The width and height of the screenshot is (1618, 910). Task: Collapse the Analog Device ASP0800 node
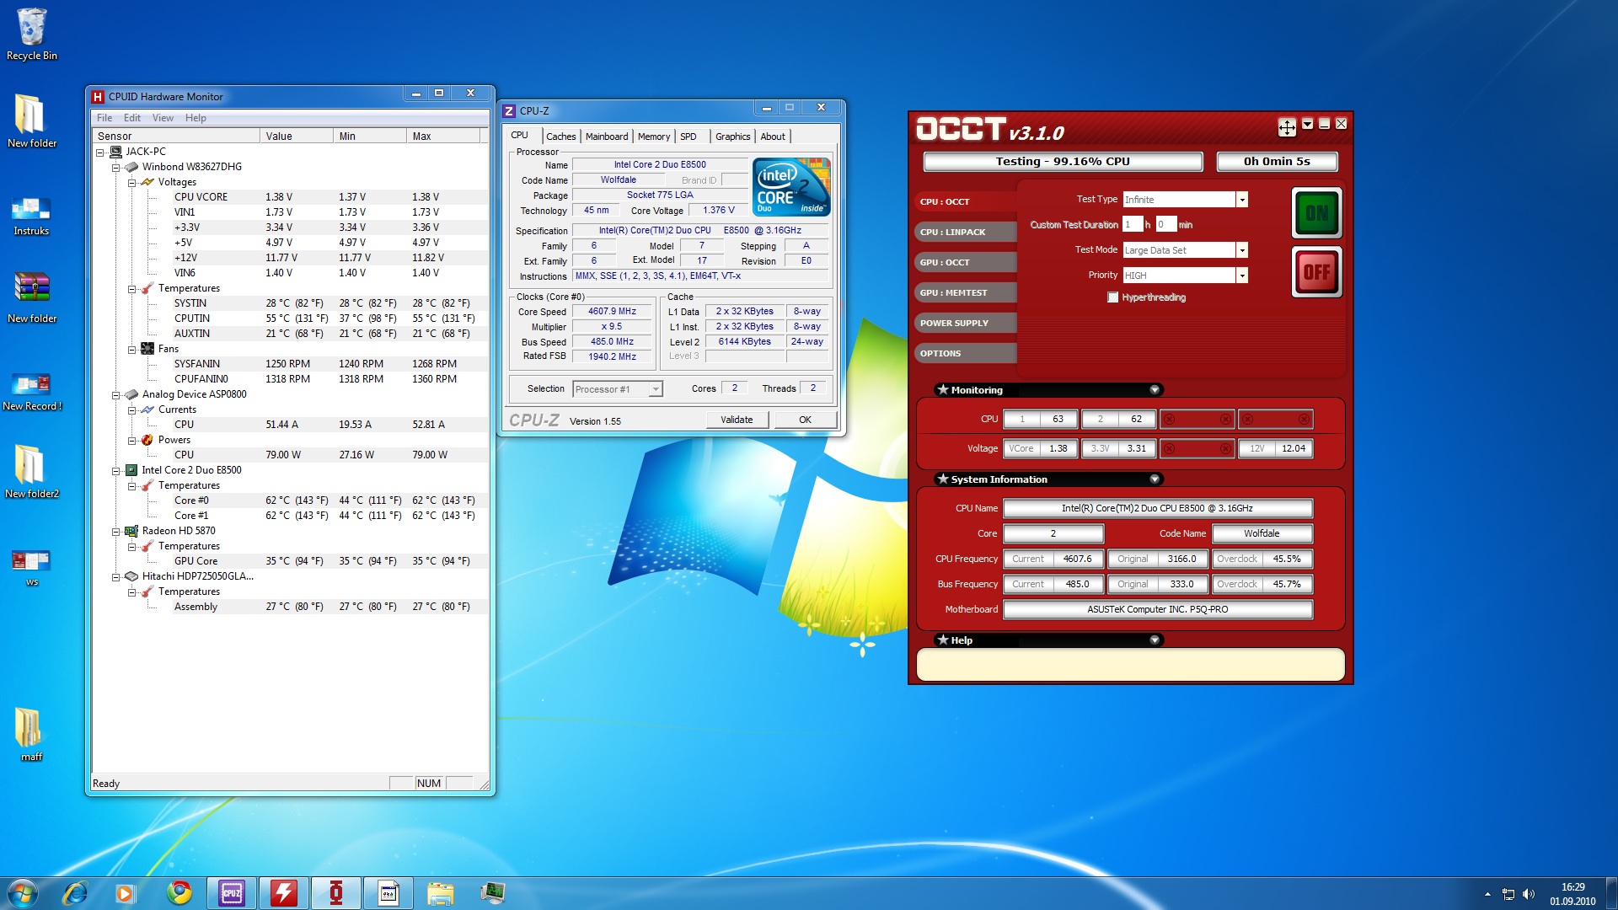click(x=116, y=395)
